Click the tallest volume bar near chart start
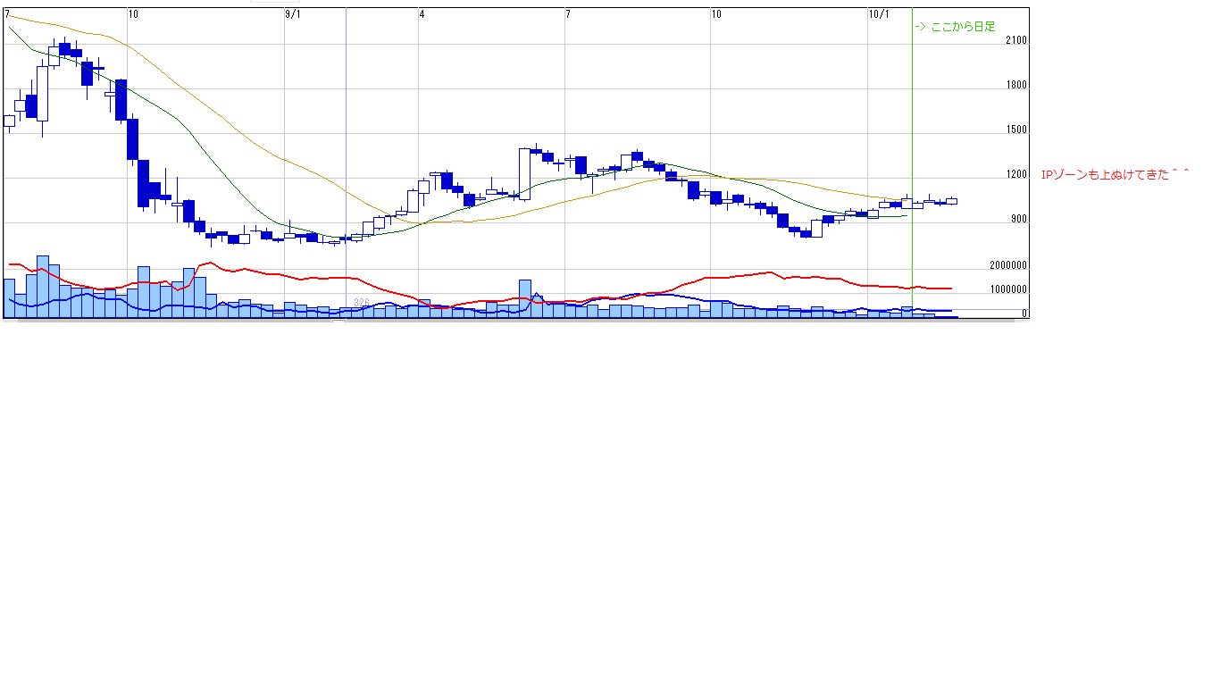The width and height of the screenshot is (1220, 686). pos(43,286)
